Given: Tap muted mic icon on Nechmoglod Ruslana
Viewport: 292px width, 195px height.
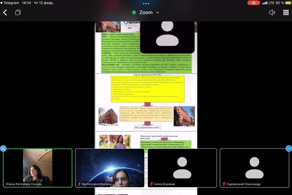Looking at the screenshot, I should (79, 184).
